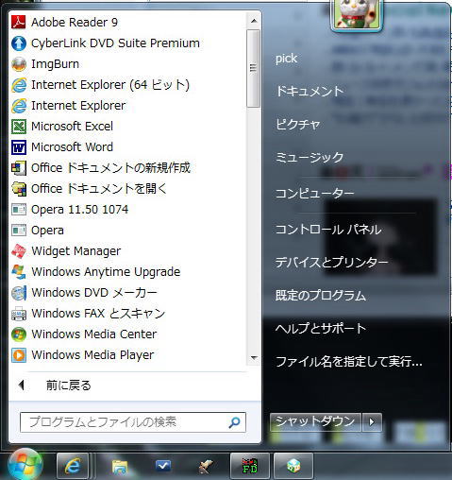Viewport: 452px width, 480px height.
Task: Click the program list scroll-up arrow
Action: coord(254,21)
